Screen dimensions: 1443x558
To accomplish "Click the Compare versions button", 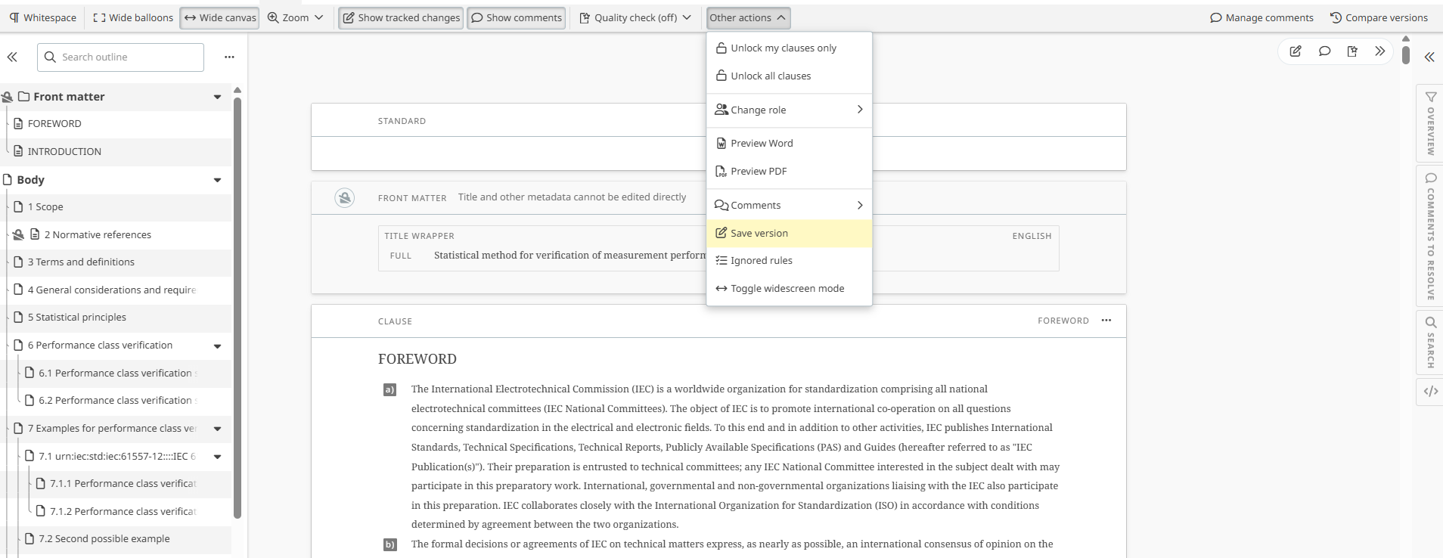I will [1379, 18].
